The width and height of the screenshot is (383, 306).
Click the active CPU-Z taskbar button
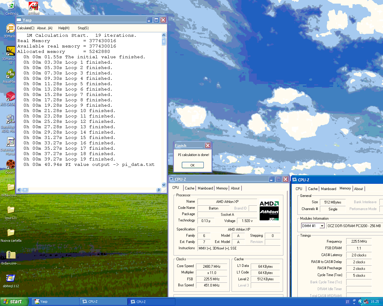coord(151,302)
